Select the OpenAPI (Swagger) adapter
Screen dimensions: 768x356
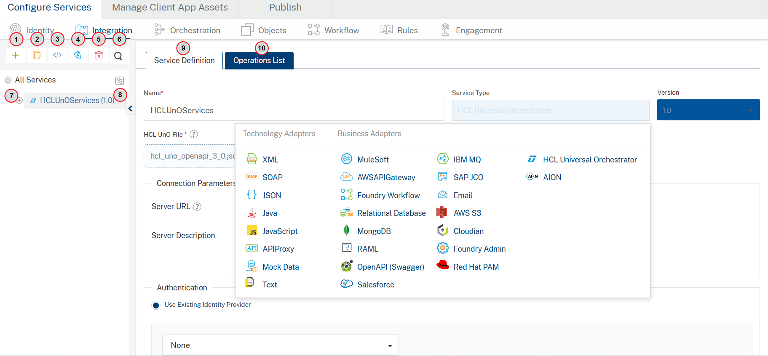390,267
